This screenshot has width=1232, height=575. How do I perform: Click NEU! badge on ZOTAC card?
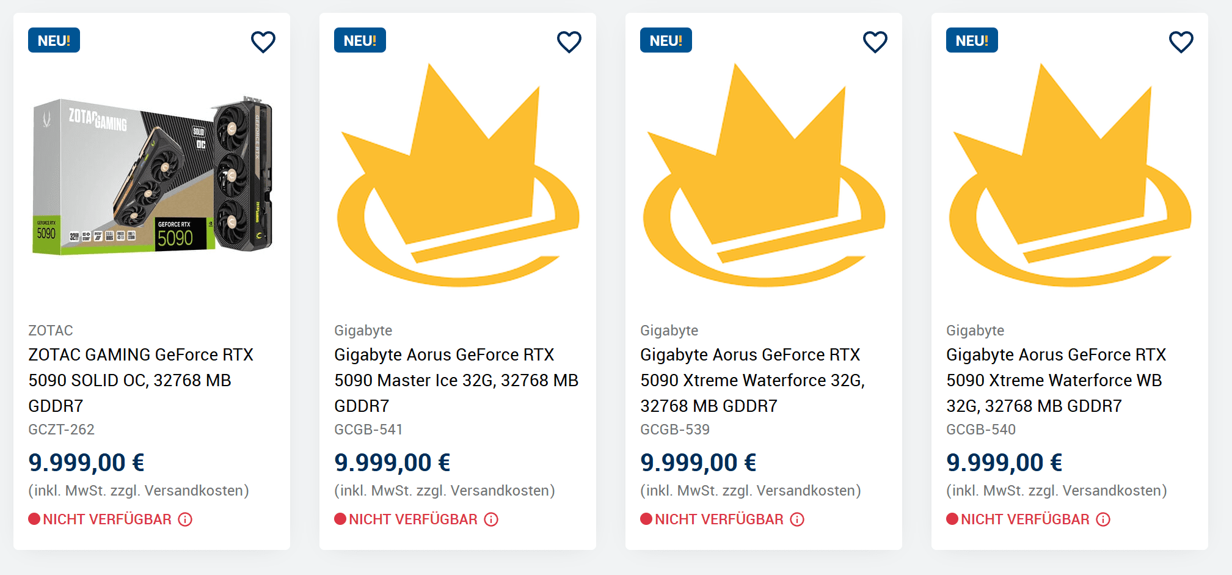(x=54, y=40)
